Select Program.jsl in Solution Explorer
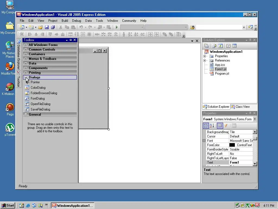278x209 pixels. tap(222, 73)
